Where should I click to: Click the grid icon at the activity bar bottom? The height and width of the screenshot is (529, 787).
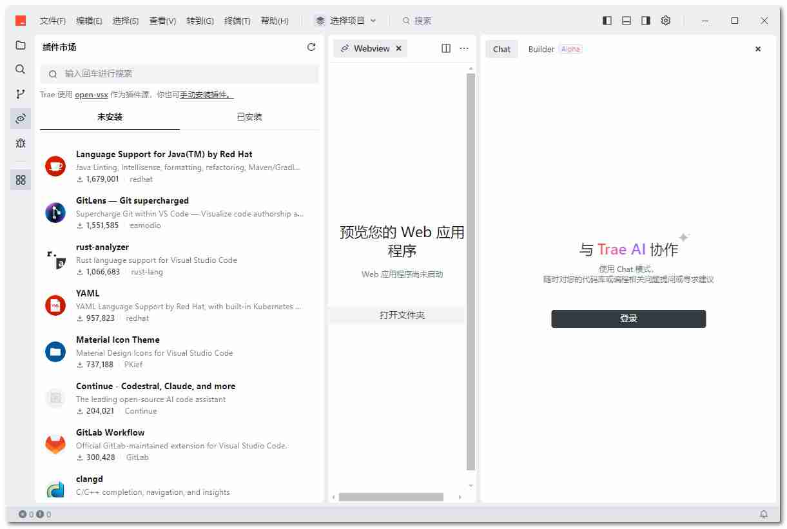[20, 179]
